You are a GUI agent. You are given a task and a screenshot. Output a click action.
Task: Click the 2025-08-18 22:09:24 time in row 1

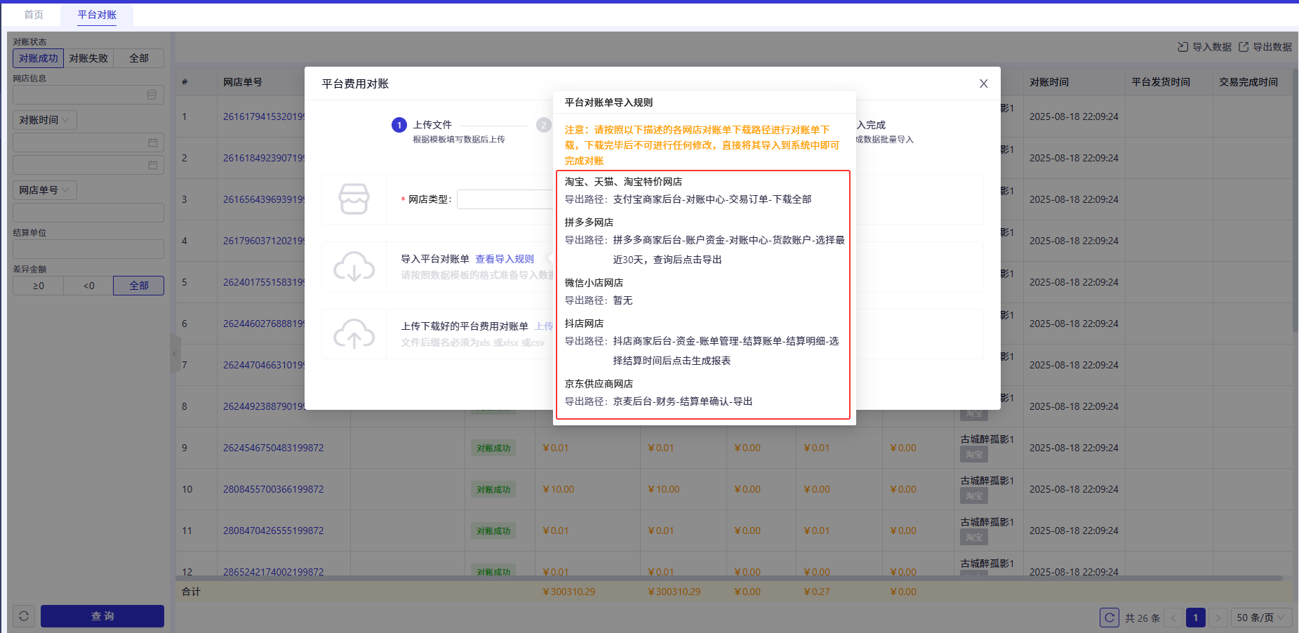pos(1074,116)
